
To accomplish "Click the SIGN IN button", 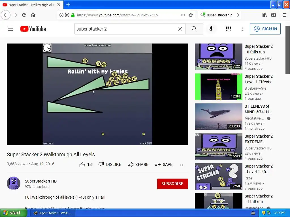I will [x=265, y=29].
